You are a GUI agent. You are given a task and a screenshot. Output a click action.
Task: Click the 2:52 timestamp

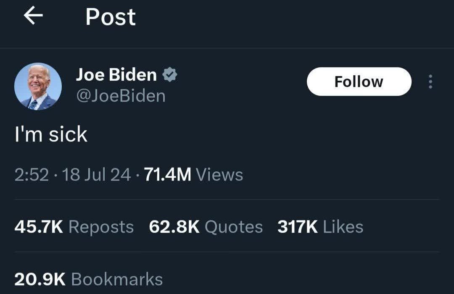(32, 175)
